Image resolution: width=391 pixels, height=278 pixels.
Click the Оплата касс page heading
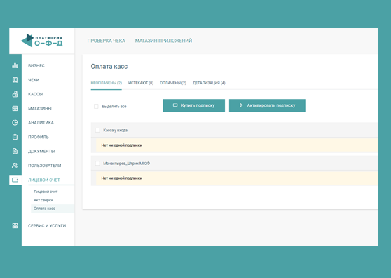click(x=109, y=67)
